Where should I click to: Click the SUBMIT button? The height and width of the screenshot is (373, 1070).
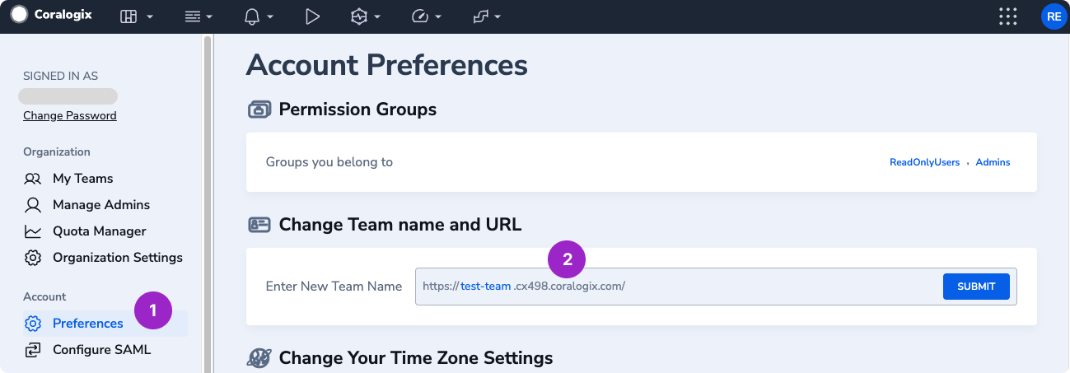point(976,287)
